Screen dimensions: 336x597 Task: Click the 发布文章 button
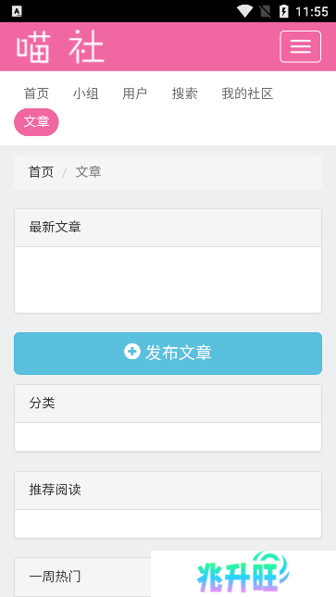tap(168, 354)
